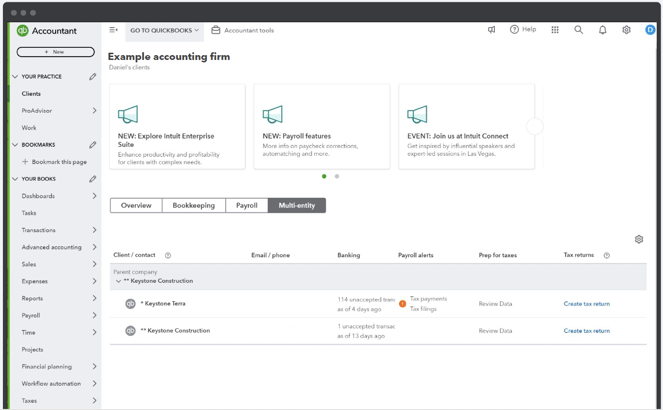663x410 pixels.
Task: Click plus icon for Bookmark this page
Action: pos(26,162)
